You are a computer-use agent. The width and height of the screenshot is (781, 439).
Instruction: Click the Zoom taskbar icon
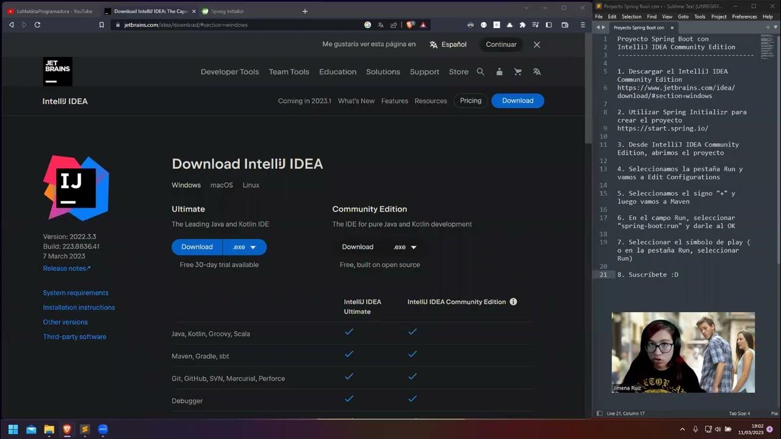[103, 429]
